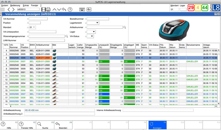221x130 pixels.
Task: Open the Bedienung menu
Action: point(15,6)
